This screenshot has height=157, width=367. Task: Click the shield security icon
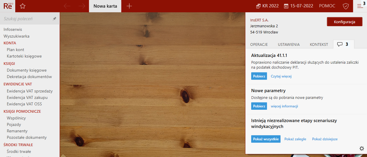click(x=346, y=6)
